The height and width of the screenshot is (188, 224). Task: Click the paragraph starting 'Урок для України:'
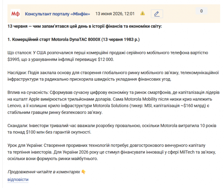112,152
